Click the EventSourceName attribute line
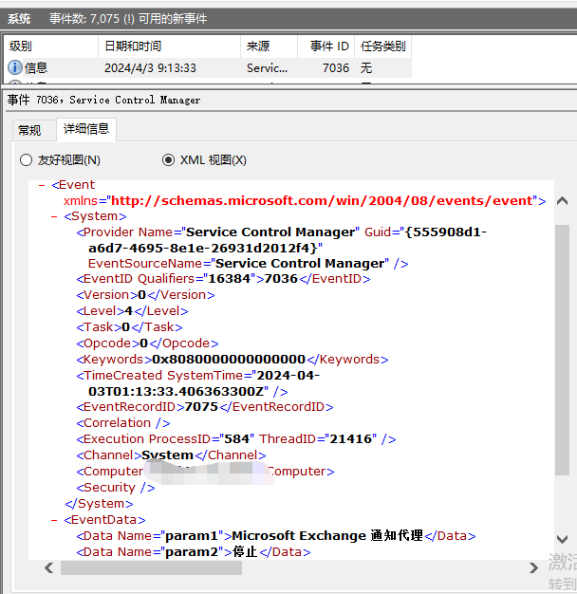Screen dimensions: 577x594 pos(248,264)
